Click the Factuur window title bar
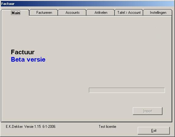Viewport: 175px width, 137px height. point(87,4)
